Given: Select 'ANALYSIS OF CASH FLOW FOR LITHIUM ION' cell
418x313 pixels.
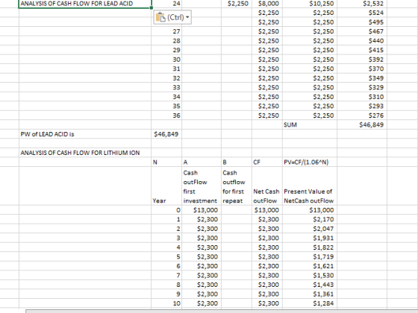Looking at the screenshot, I should click(85, 153).
